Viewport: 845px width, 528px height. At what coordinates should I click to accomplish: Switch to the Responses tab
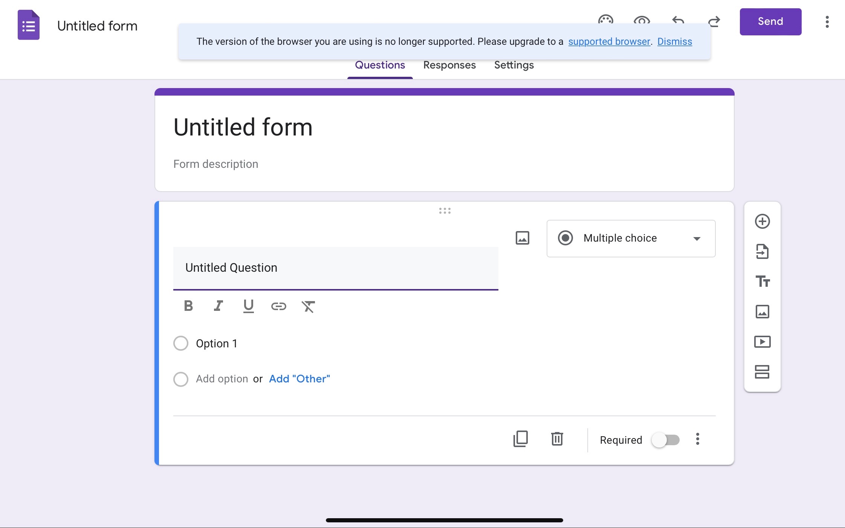(x=449, y=65)
